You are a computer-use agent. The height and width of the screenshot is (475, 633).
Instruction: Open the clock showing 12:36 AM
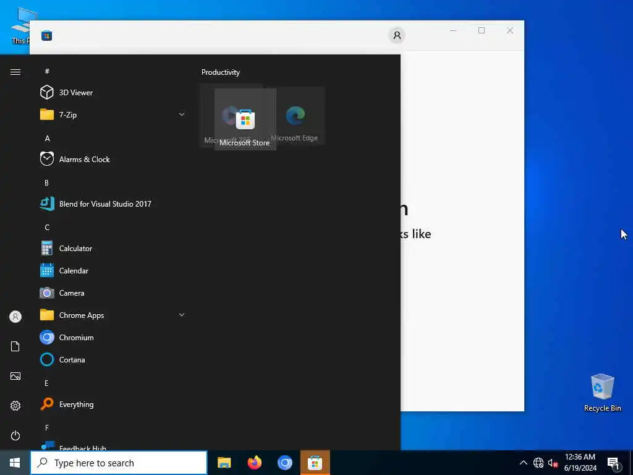click(x=580, y=463)
